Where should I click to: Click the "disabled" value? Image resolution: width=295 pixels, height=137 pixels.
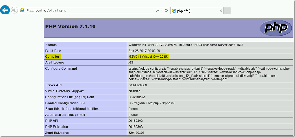click(134, 91)
